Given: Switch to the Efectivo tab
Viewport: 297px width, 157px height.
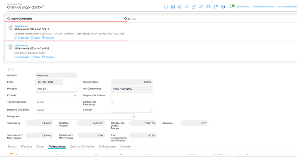Looking at the screenshot, I should (x=26, y=146).
